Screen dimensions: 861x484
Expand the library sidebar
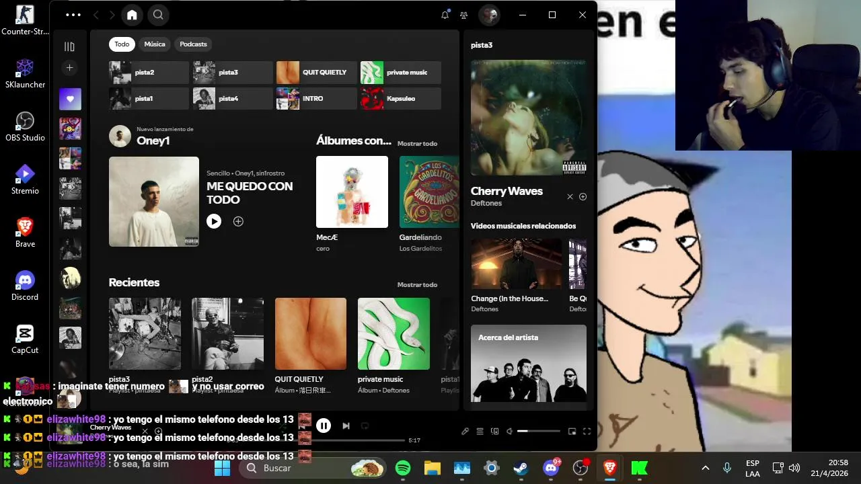tap(69, 46)
